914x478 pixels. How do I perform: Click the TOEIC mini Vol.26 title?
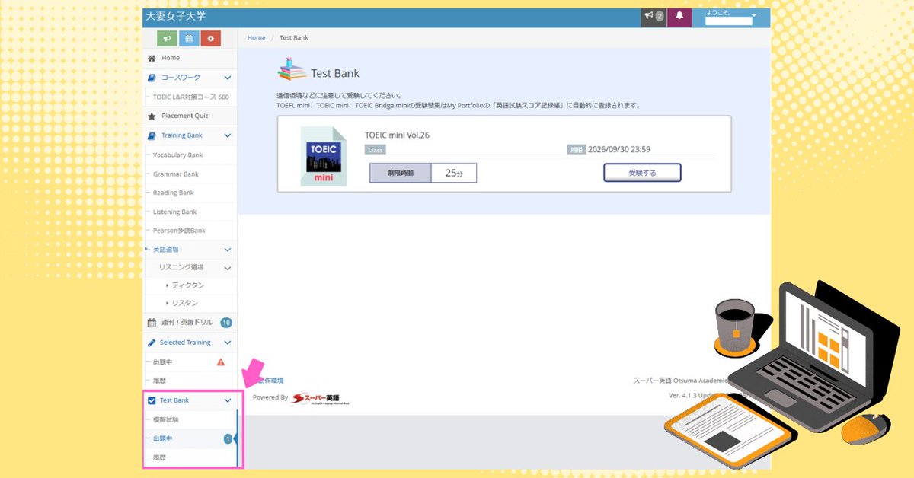(x=398, y=135)
